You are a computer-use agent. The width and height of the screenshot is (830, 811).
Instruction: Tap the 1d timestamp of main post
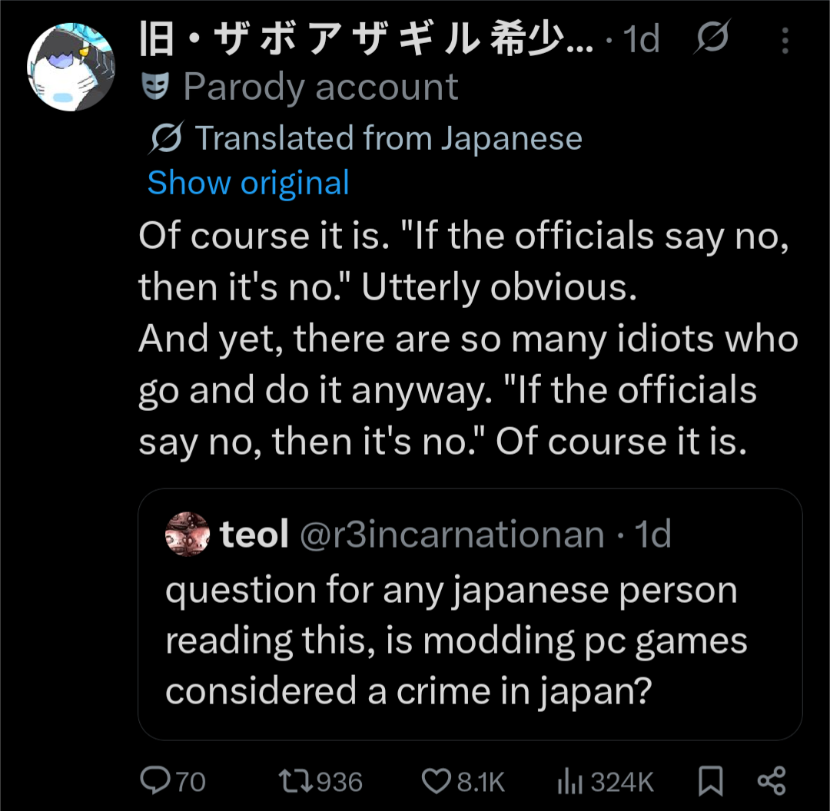coord(642,39)
